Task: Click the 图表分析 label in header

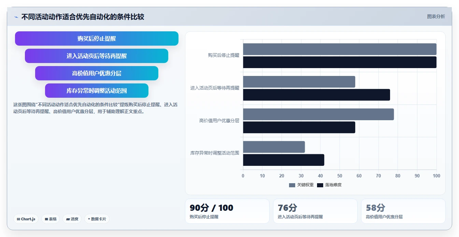Action: (x=436, y=16)
